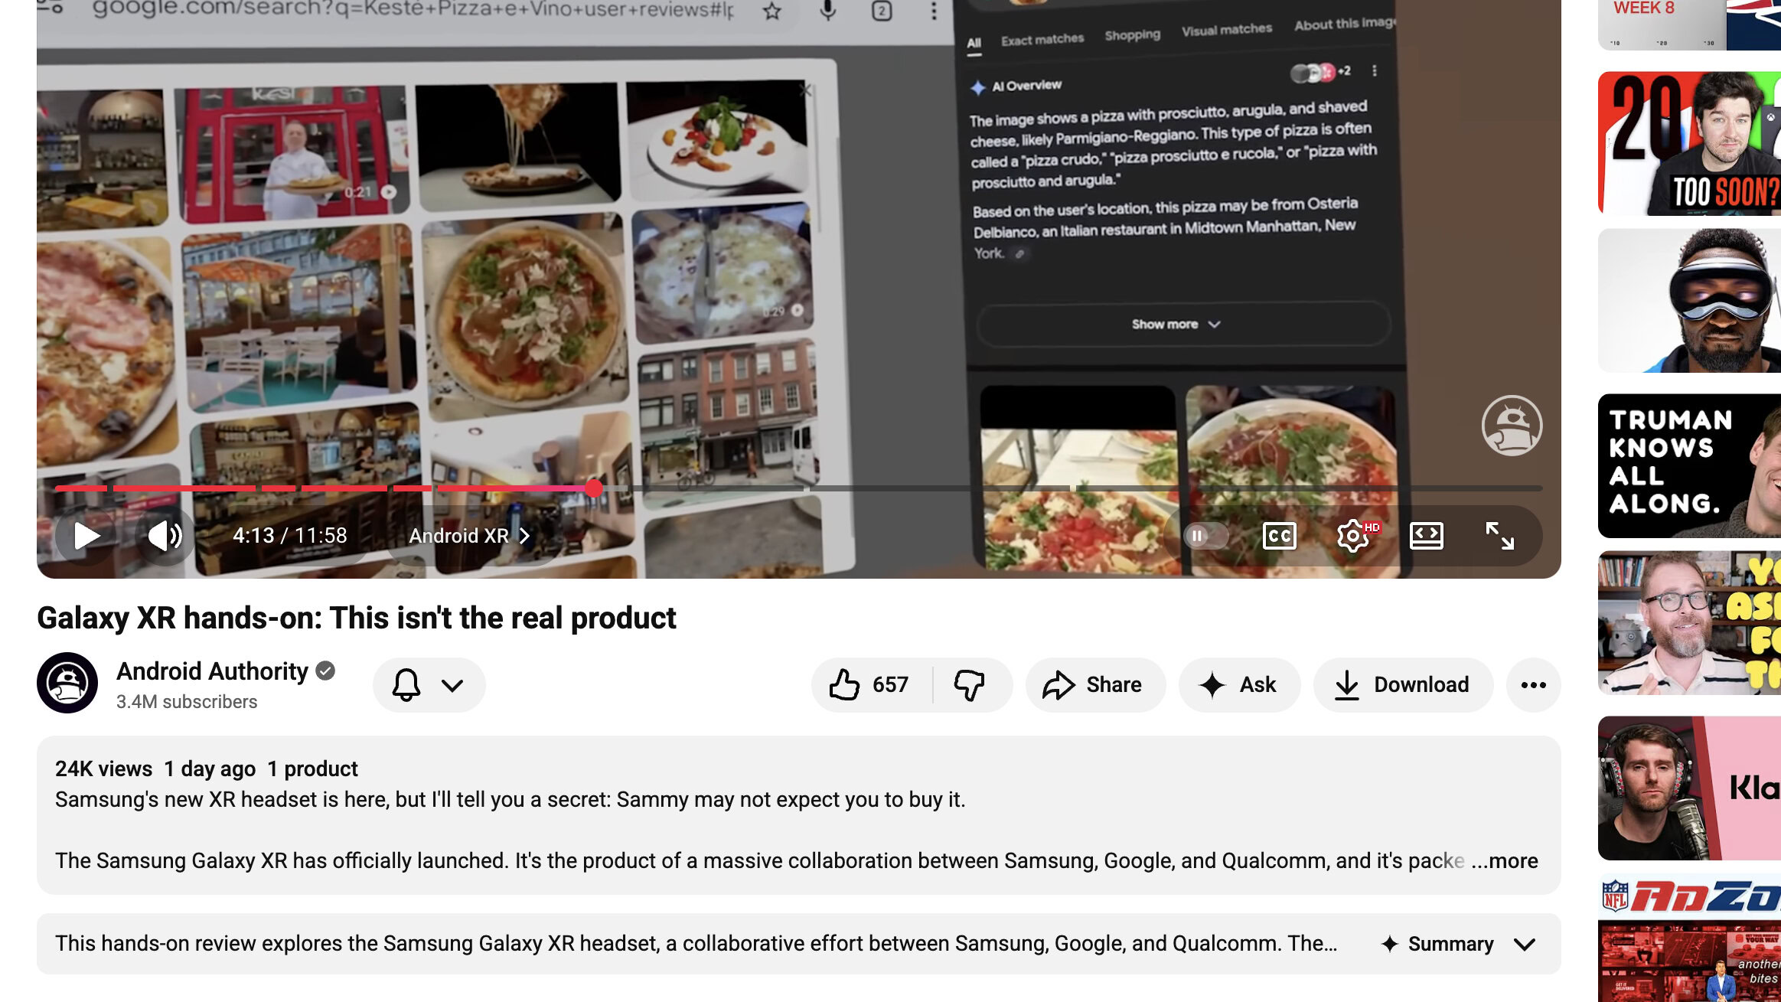Download the video

click(1402, 684)
